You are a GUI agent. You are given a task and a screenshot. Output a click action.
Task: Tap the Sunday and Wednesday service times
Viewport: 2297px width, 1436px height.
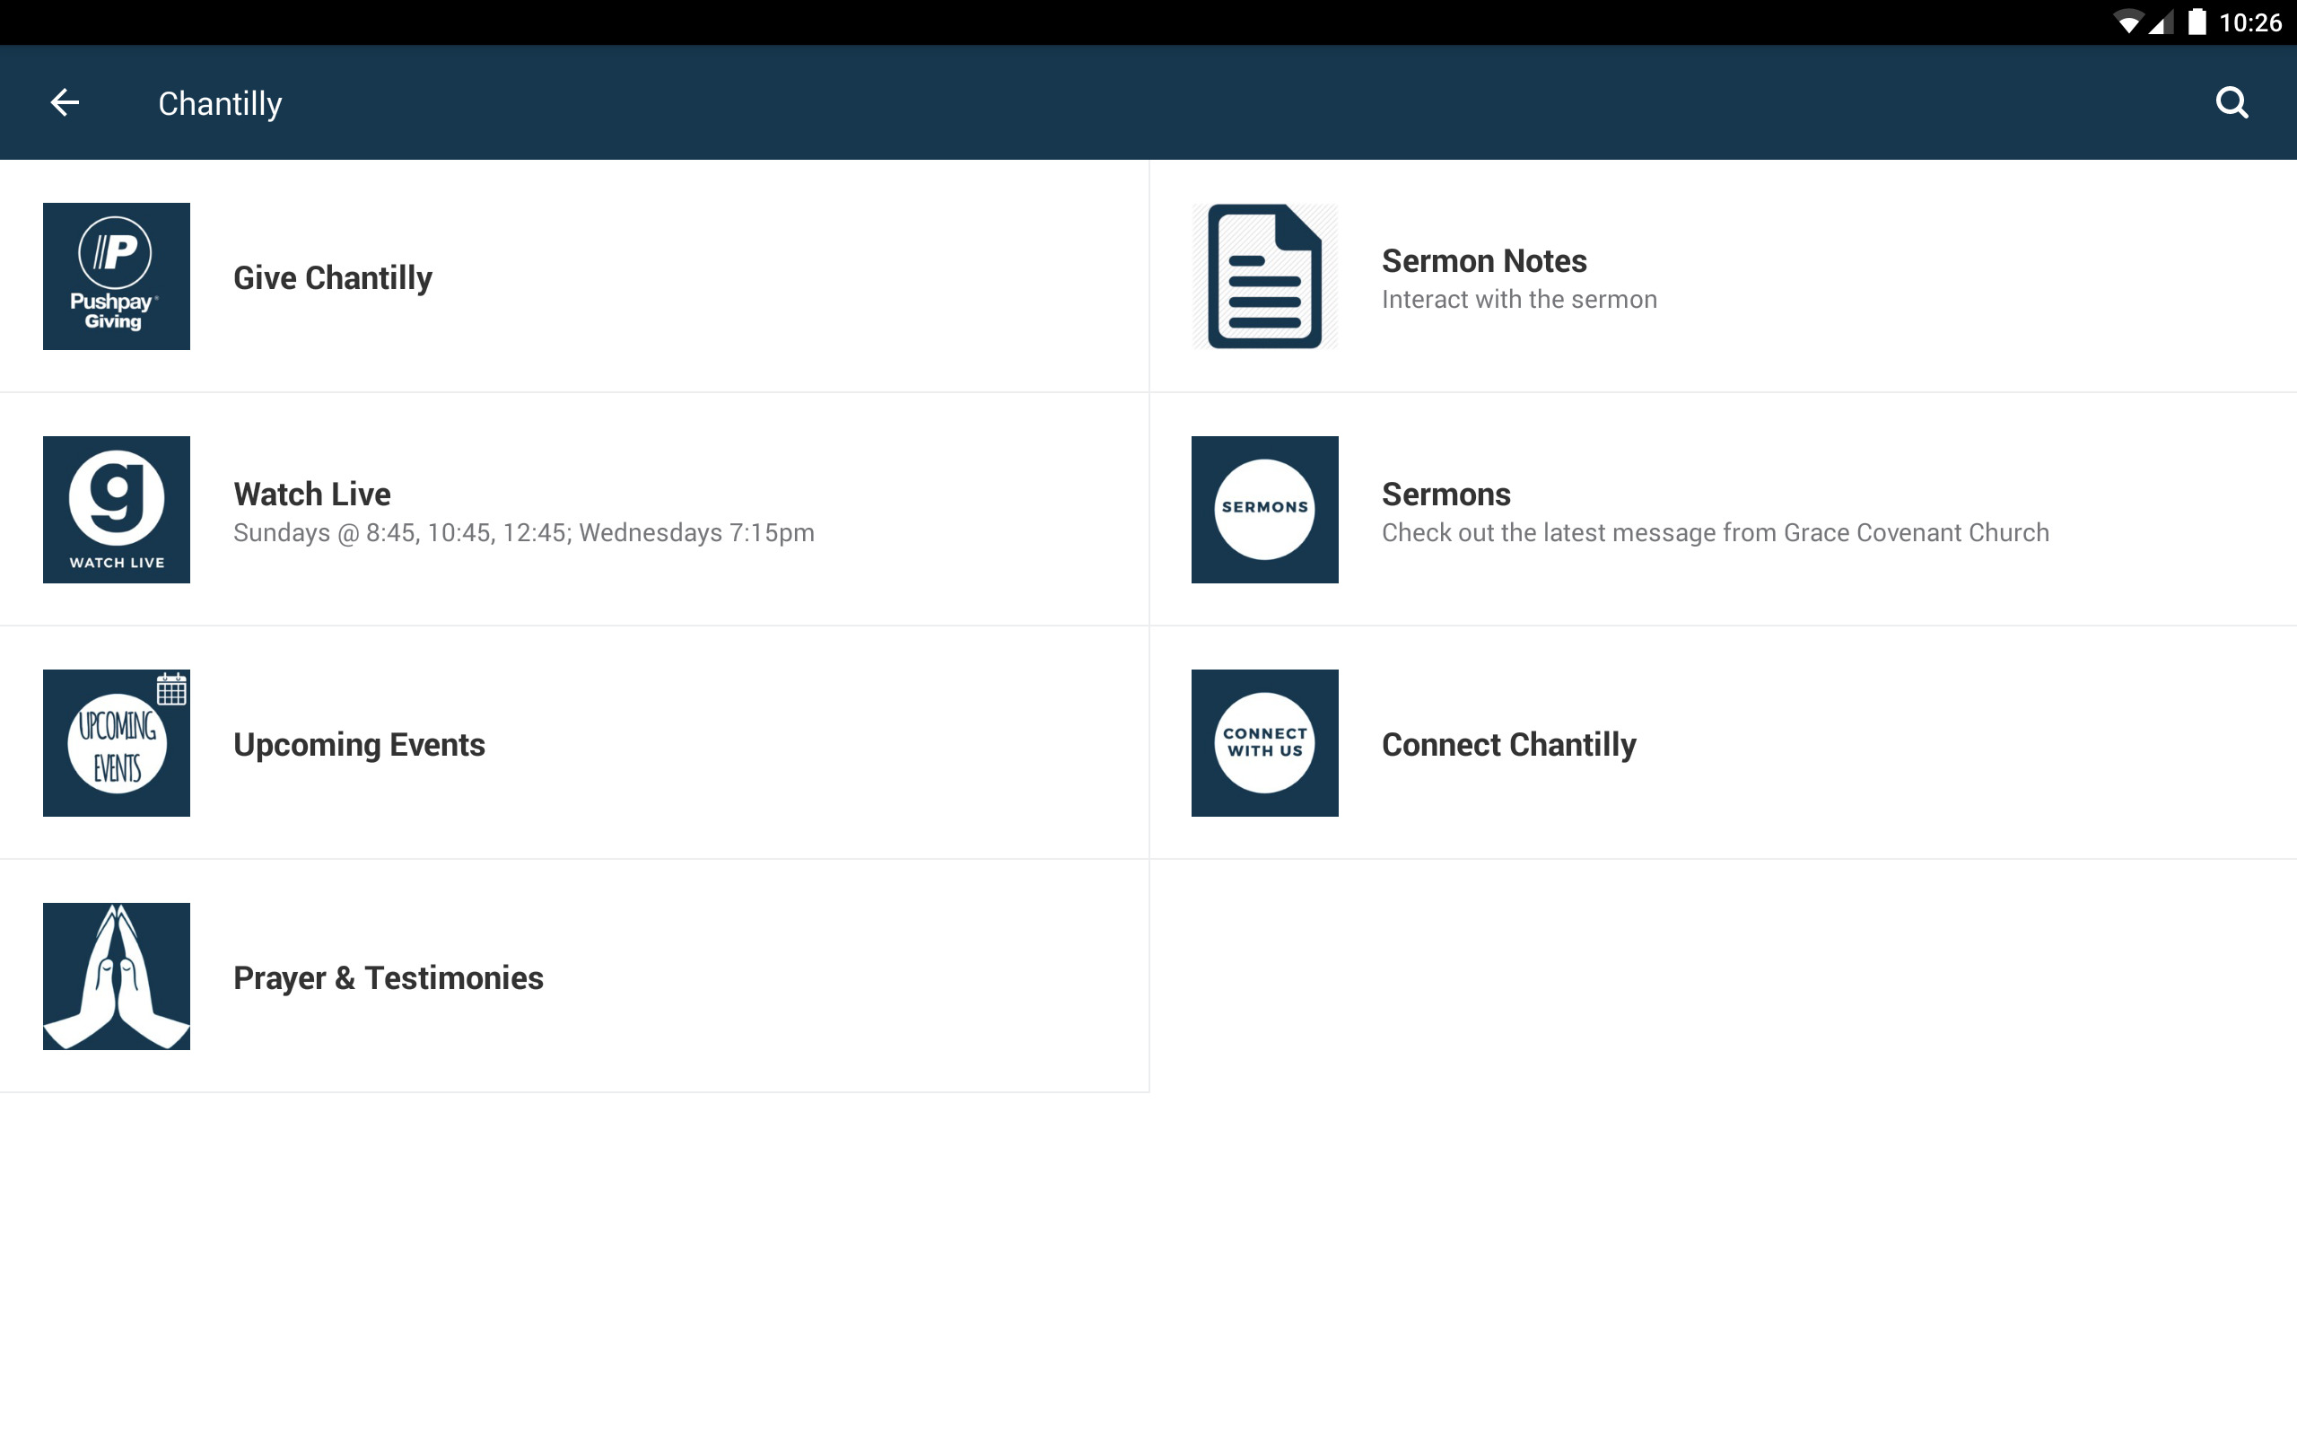(x=524, y=533)
